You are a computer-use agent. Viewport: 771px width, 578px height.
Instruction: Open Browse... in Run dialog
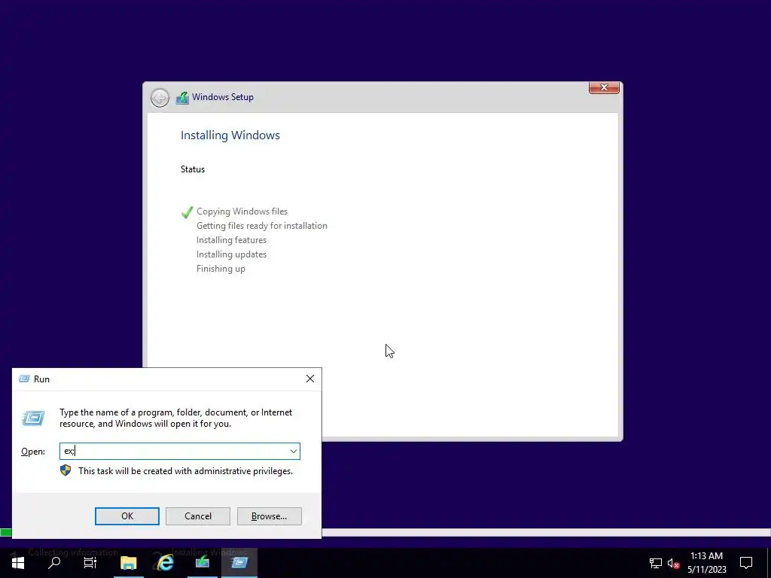click(269, 516)
